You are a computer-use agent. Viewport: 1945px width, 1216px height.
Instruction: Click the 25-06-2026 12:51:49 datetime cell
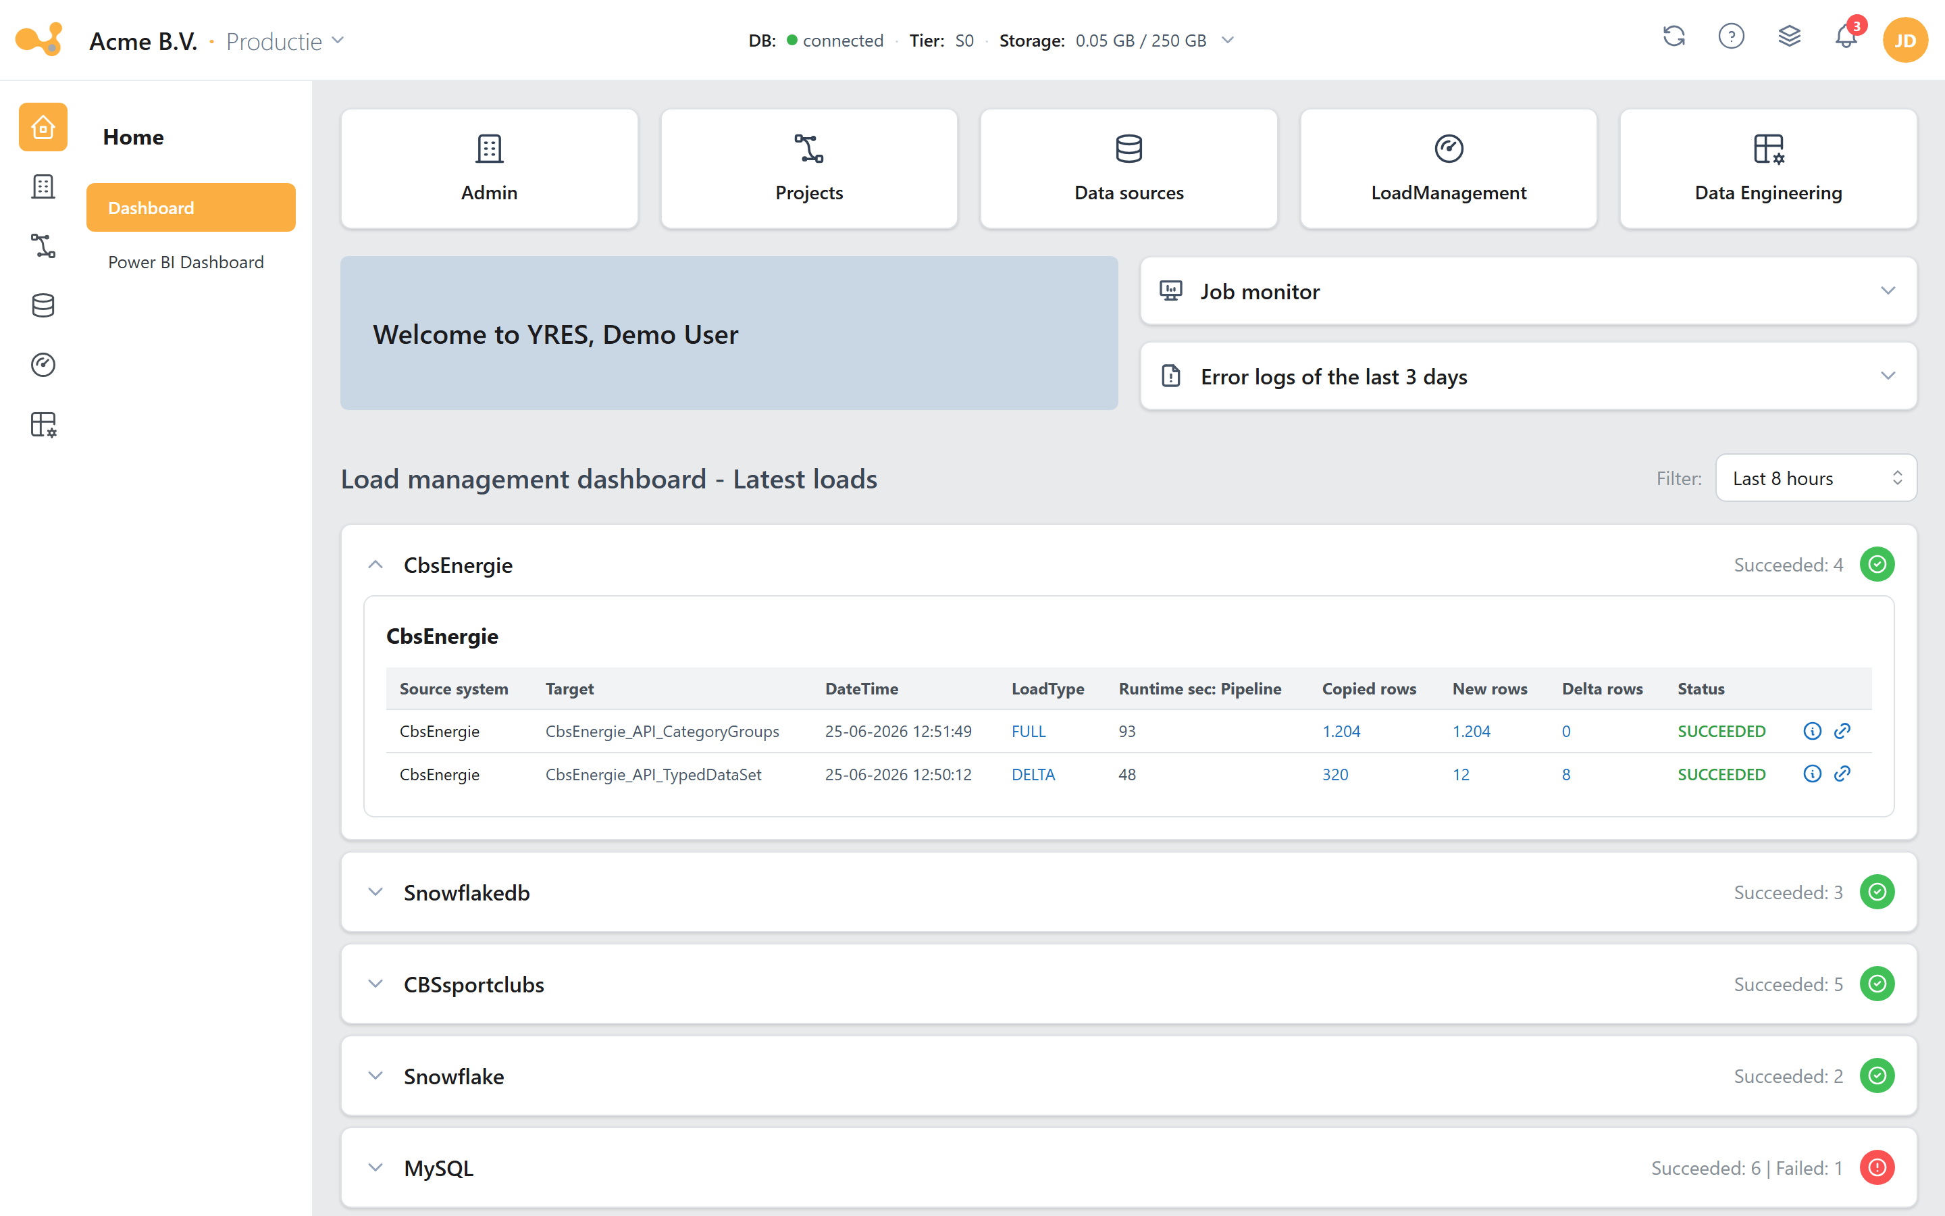(x=899, y=731)
